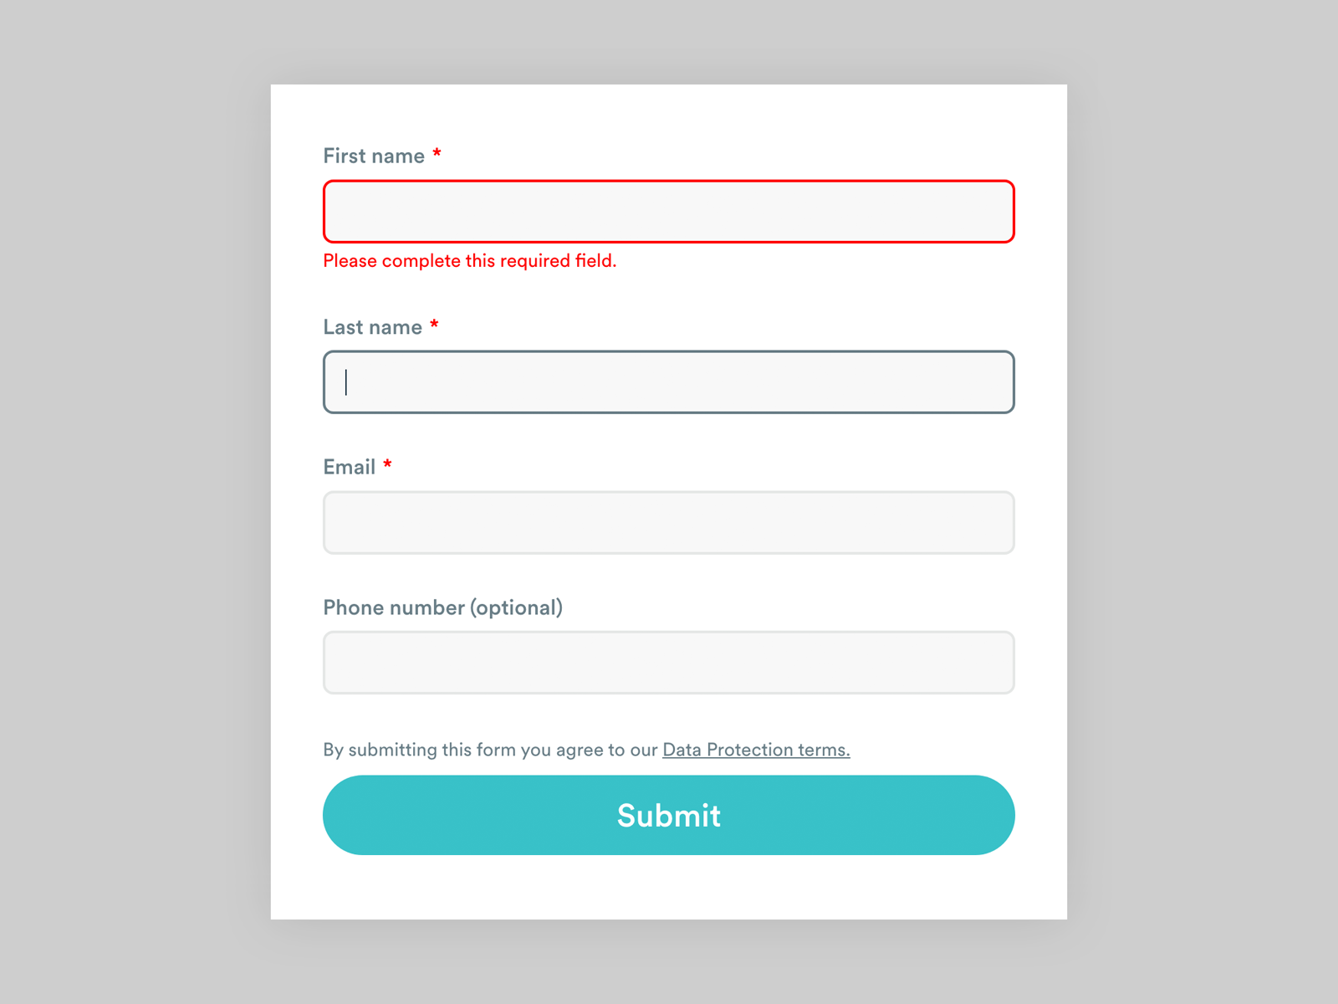Click the red required-field error message

pyautogui.click(x=469, y=261)
